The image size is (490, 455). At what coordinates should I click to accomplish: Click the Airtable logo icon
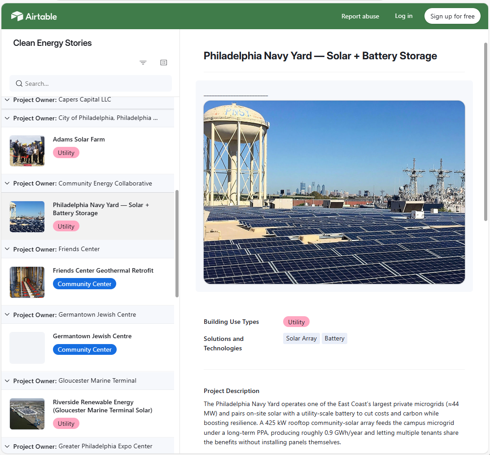point(17,16)
